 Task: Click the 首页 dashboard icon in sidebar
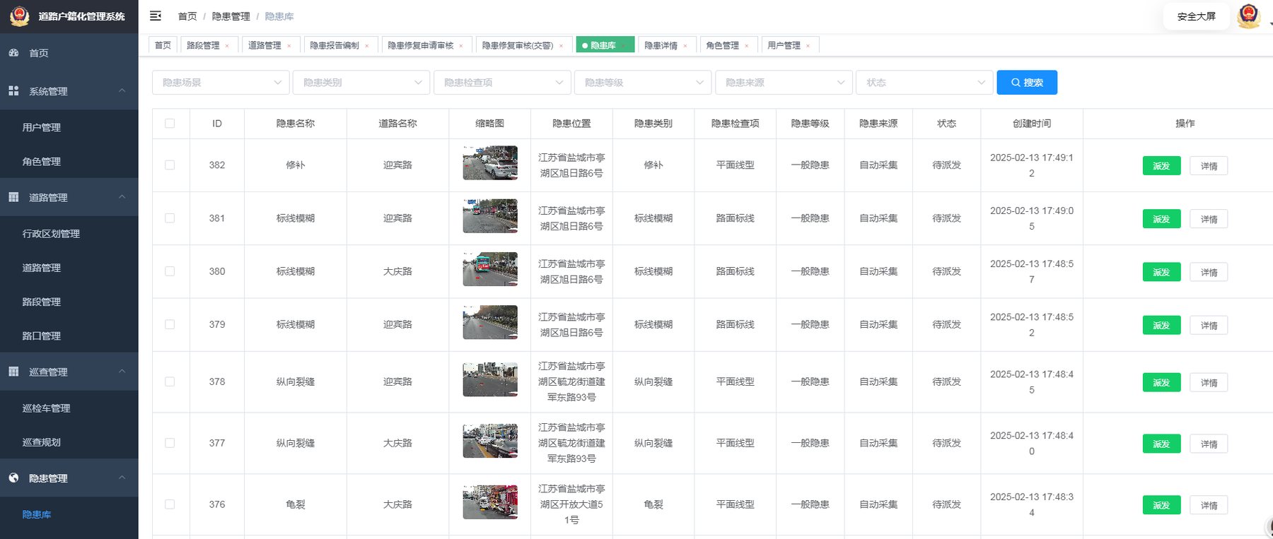coord(13,53)
